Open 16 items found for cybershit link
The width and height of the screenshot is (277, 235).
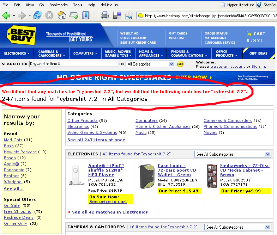point(163,227)
